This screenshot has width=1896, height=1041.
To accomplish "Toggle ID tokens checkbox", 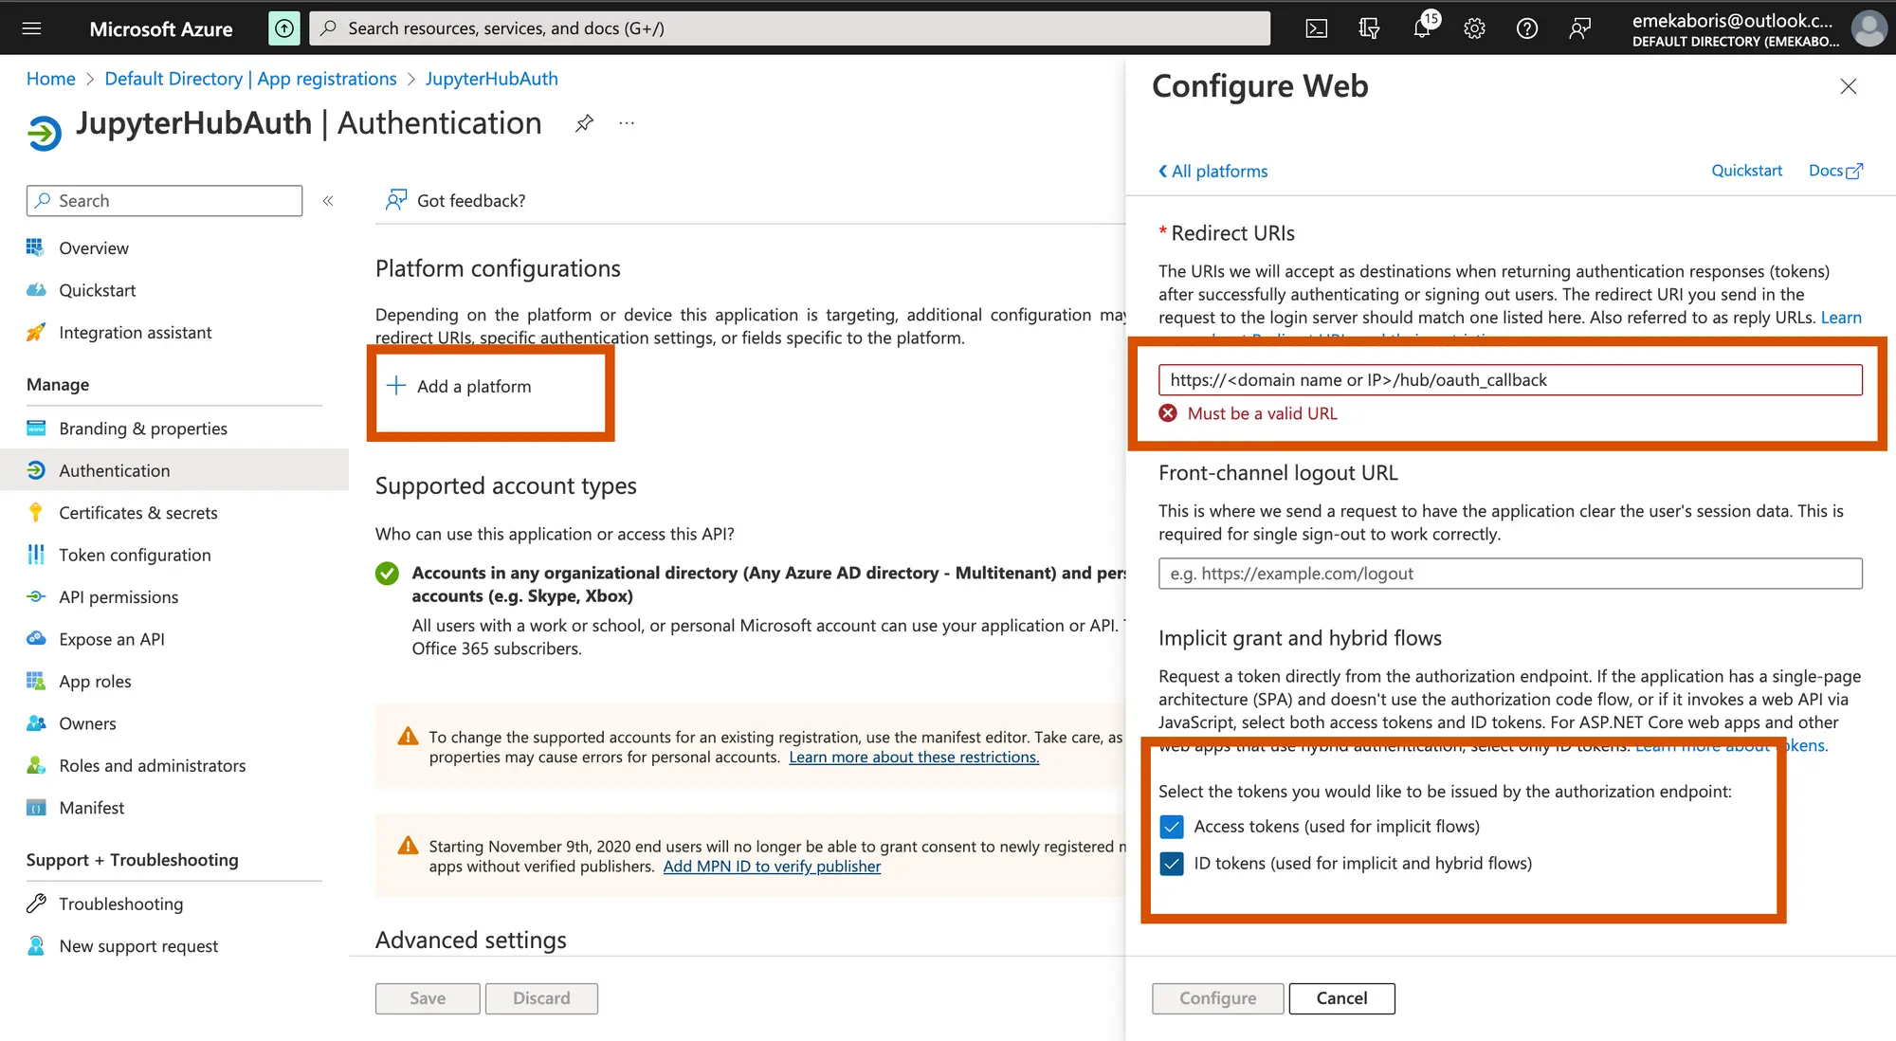I will 1172,864.
